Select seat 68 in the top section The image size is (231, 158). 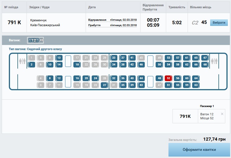(x=205, y=65)
